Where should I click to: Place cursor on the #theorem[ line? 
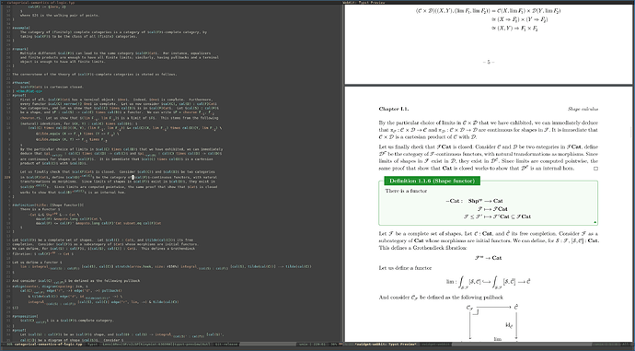tap(21, 83)
